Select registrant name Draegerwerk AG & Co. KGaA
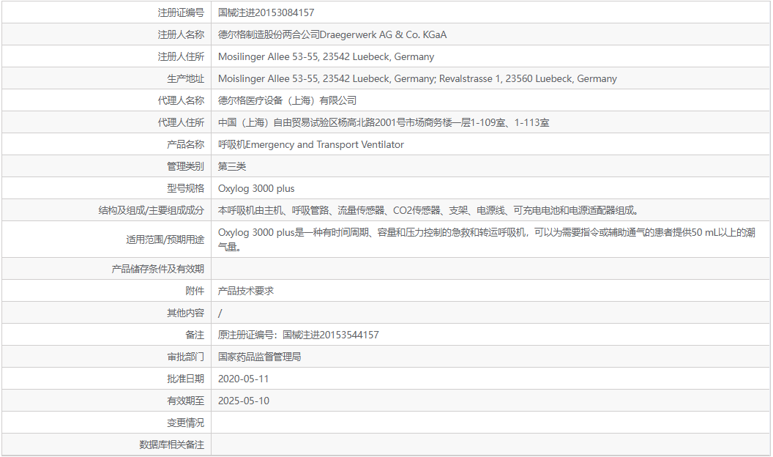773x457 pixels. click(383, 34)
